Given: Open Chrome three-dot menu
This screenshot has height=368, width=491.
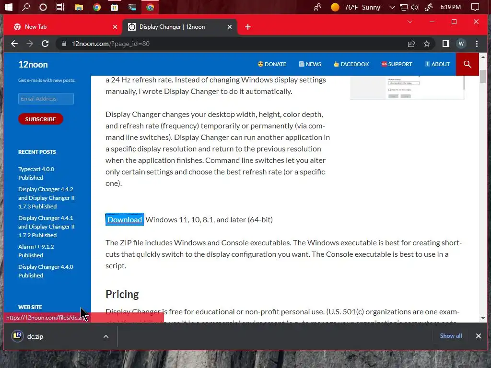Looking at the screenshot, I should point(477,44).
